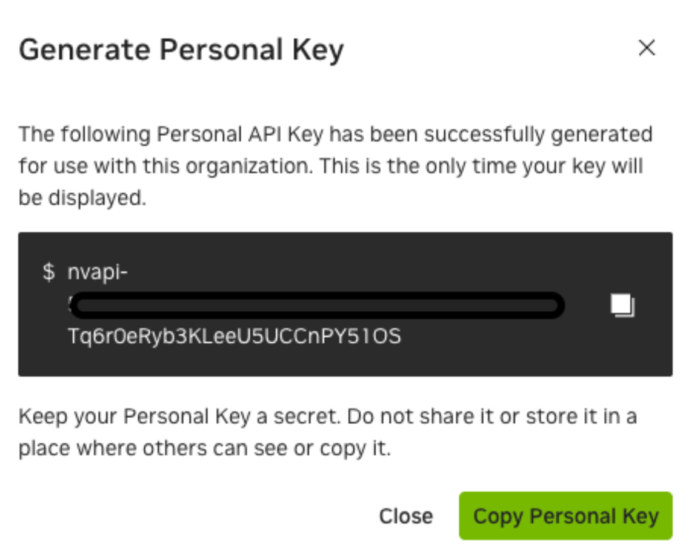Click the copy icon beside the API key
The width and height of the screenshot is (683, 560).
coord(622,306)
